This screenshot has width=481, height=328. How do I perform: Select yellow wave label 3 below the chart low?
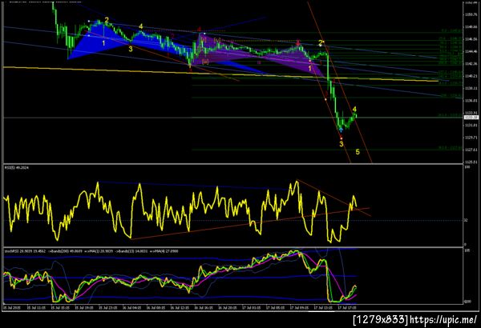342,144
